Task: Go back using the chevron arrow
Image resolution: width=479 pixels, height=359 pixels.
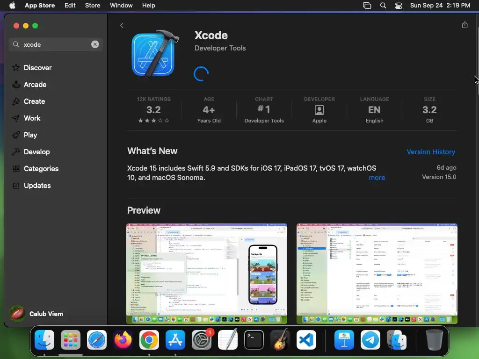Action: [x=122, y=26]
